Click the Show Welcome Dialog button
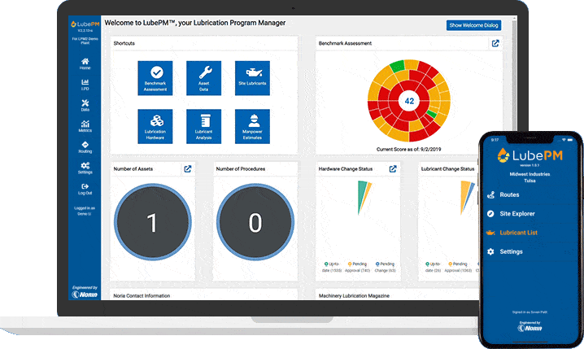 click(x=473, y=25)
